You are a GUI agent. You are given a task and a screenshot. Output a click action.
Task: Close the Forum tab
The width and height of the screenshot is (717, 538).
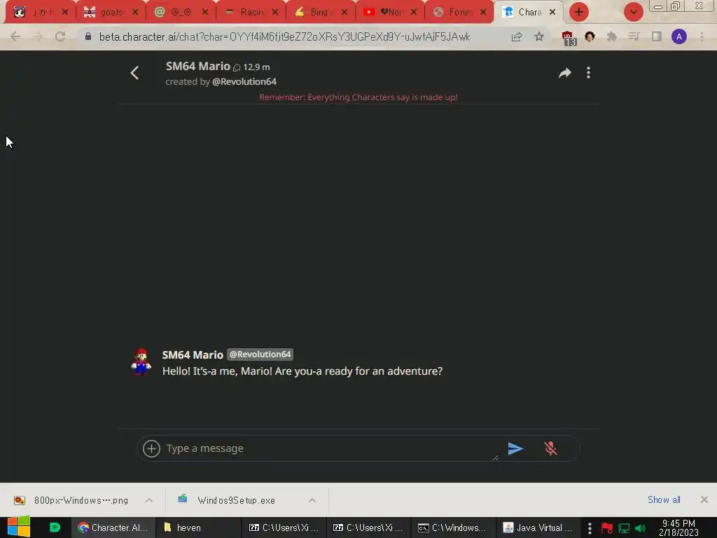(x=483, y=13)
